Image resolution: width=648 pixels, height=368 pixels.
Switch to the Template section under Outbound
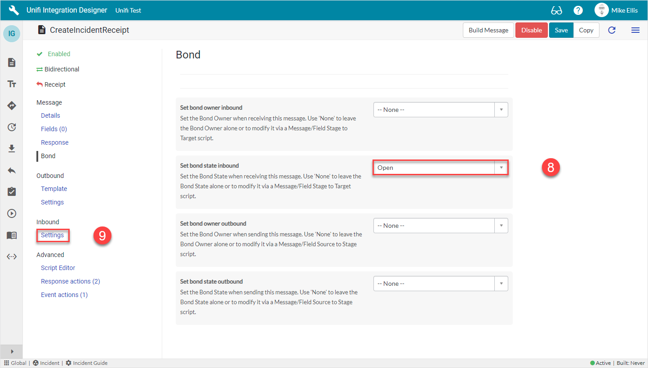coord(53,188)
